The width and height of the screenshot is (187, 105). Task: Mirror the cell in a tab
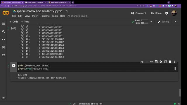[165, 62]
